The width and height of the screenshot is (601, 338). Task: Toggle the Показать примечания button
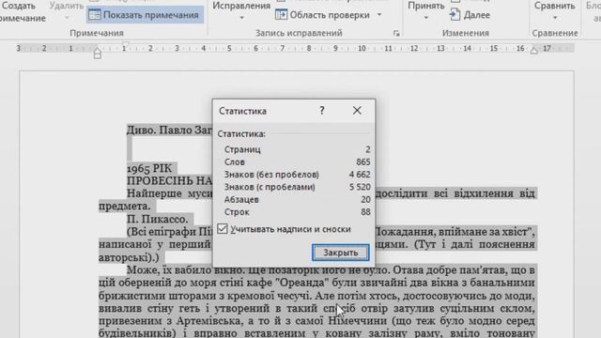(x=145, y=15)
